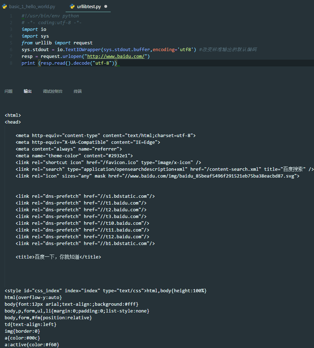This screenshot has height=348, width=314.
Task: Click the 'a{color:#00c}' output line
Action: pos(22,338)
